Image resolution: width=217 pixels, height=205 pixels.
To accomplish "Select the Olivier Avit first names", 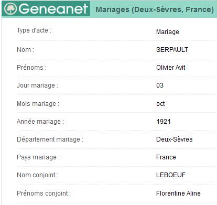I will point(171,68).
